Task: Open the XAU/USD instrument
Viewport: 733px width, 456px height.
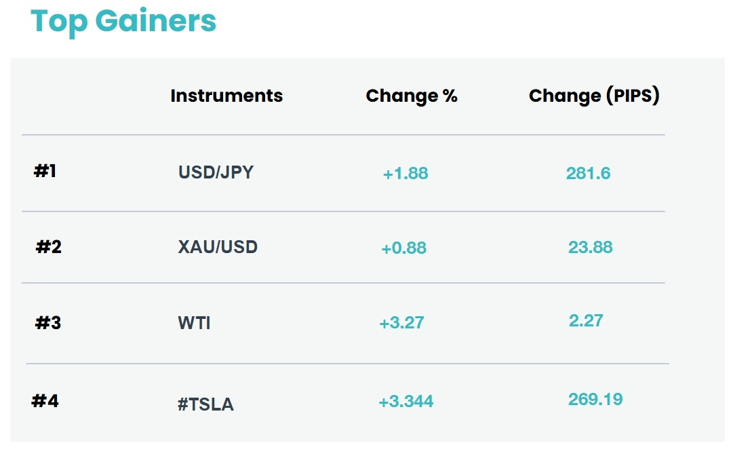Action: 218,247
